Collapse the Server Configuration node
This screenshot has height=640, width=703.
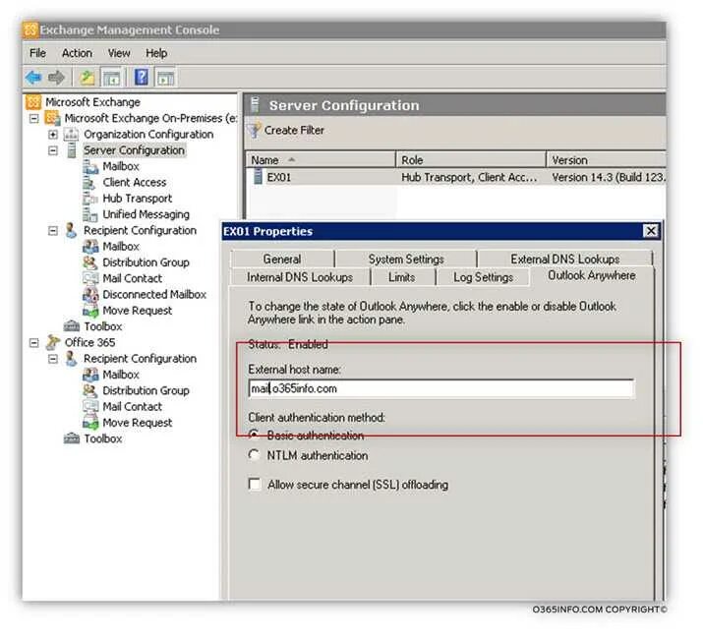(x=53, y=150)
